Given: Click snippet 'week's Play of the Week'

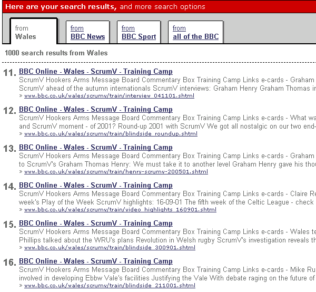Looking at the screenshot, I should [57, 202].
